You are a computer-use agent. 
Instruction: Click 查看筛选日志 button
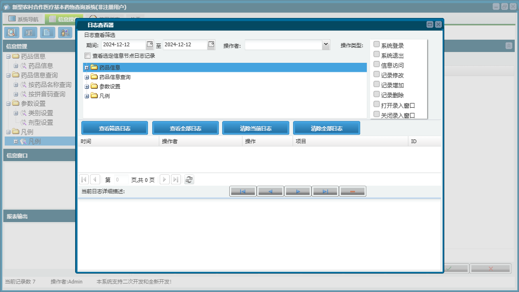coord(114,129)
